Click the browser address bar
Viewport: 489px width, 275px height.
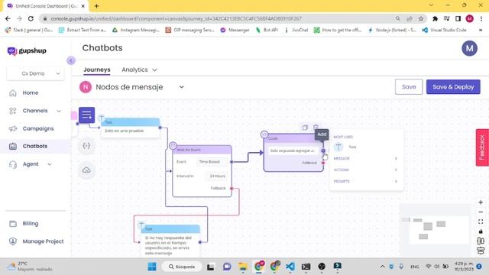point(219,18)
